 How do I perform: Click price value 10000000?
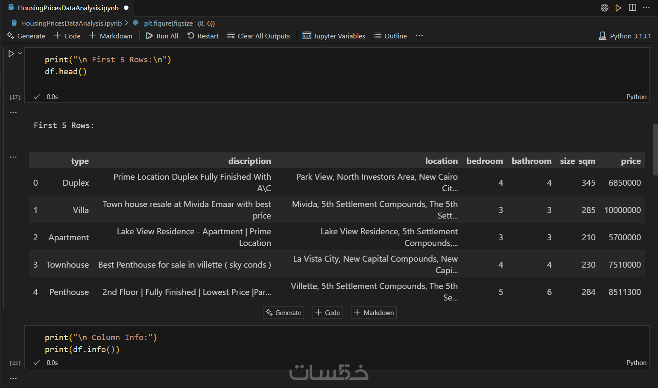623,210
